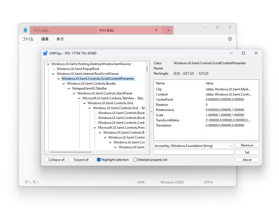Open the 編集 menu in Notepad
Image resolution: width=279 pixels, height=209 pixels.
[x=45, y=39]
